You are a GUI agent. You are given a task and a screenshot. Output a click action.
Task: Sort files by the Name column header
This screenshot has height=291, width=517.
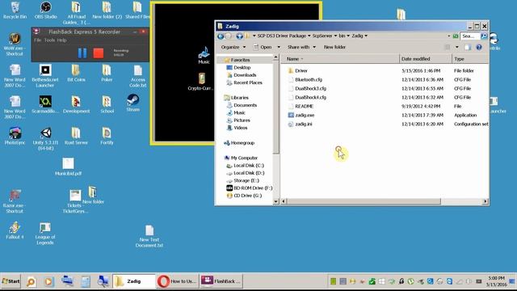[340, 59]
